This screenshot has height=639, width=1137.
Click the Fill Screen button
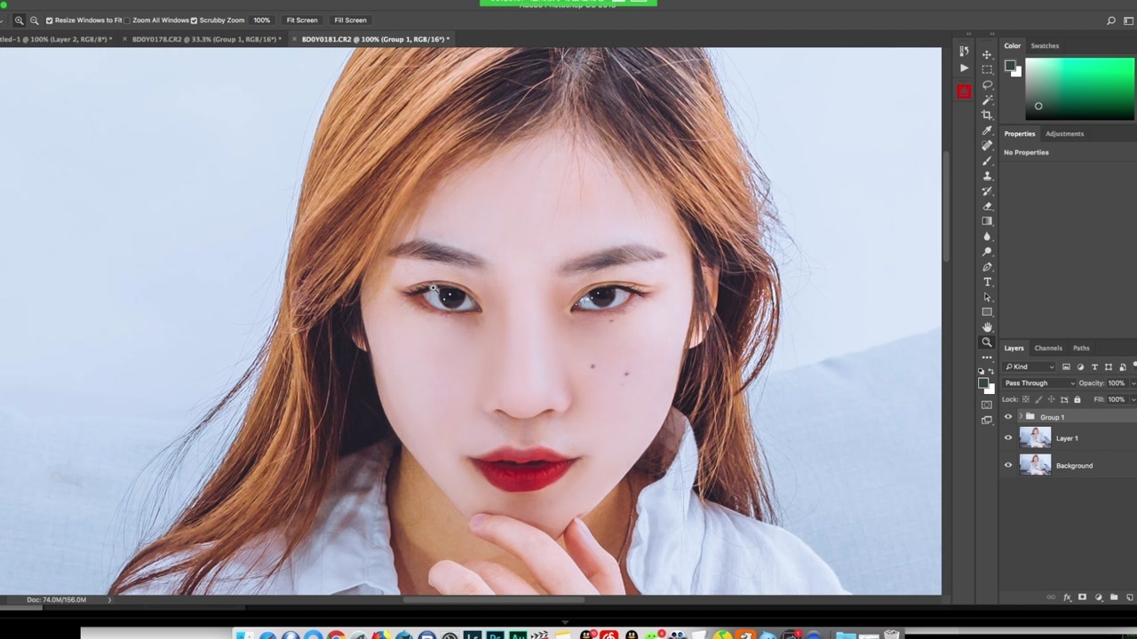[x=350, y=20]
